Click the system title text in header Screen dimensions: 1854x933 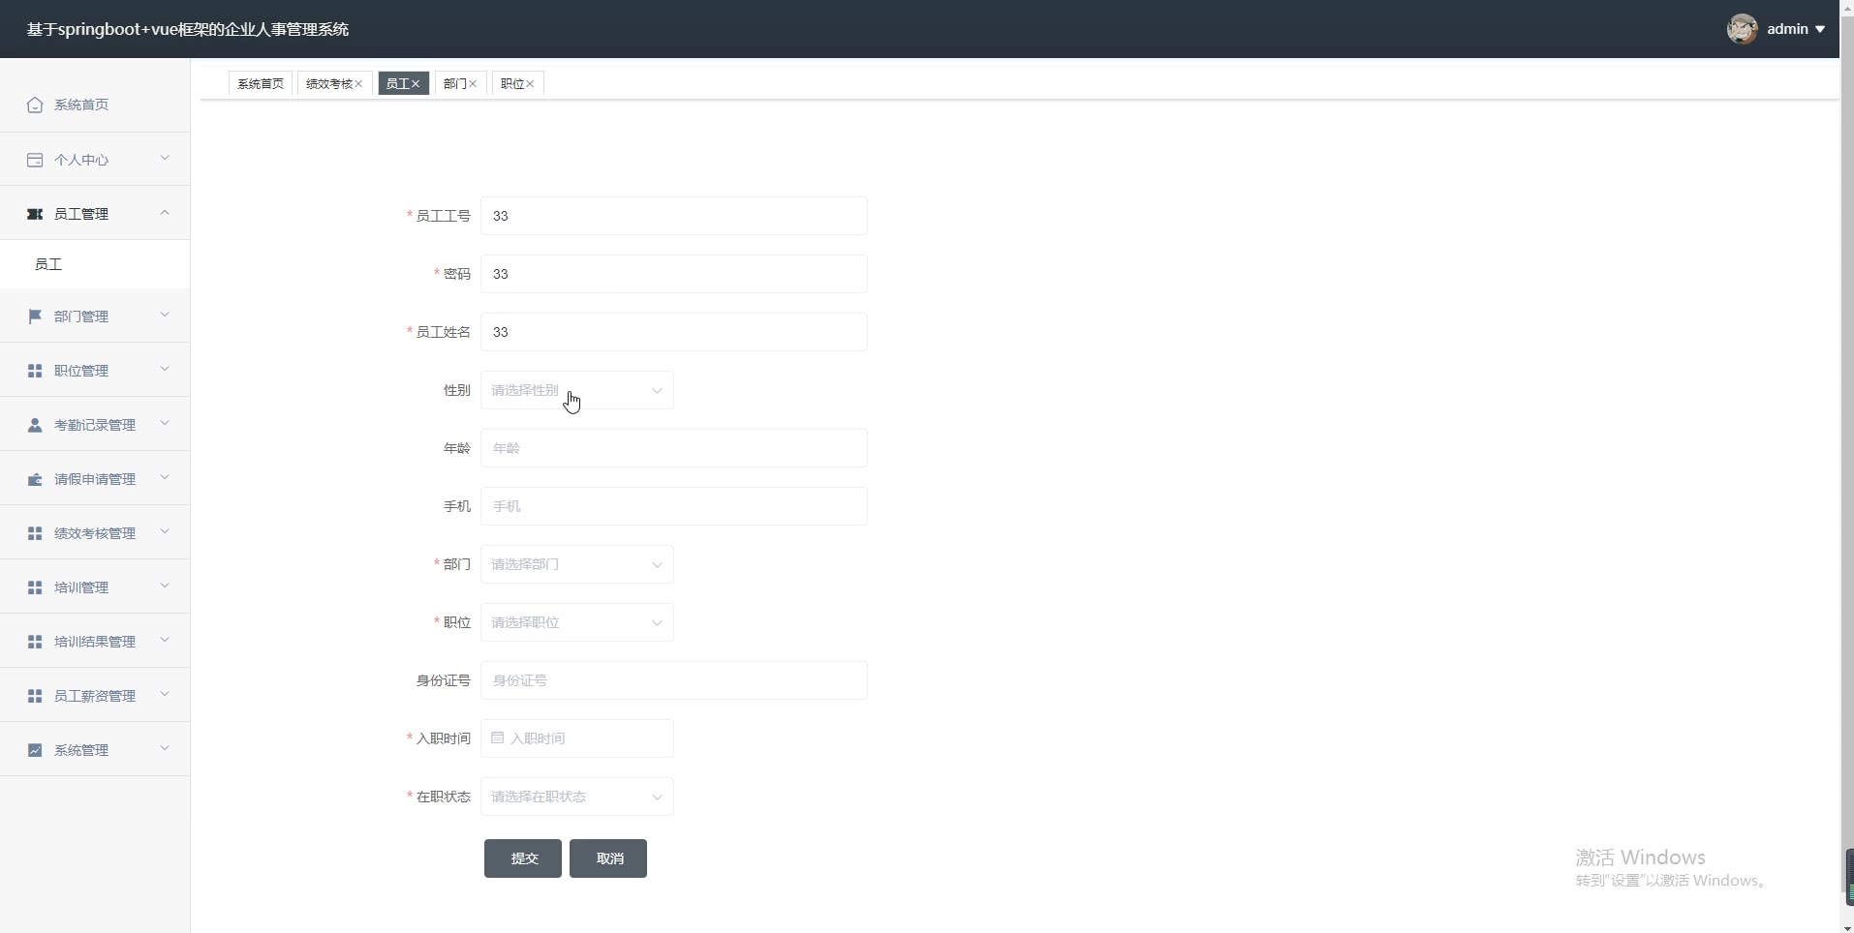(x=188, y=29)
